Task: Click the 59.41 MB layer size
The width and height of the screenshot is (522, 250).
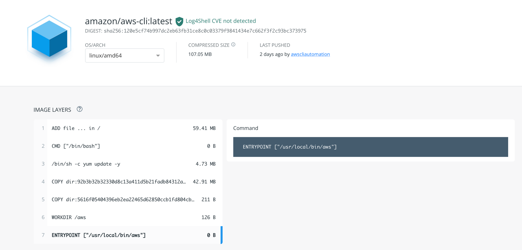Action: click(x=204, y=128)
